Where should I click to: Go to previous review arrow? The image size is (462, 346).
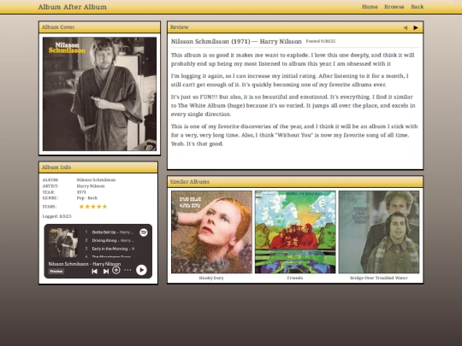(x=406, y=27)
